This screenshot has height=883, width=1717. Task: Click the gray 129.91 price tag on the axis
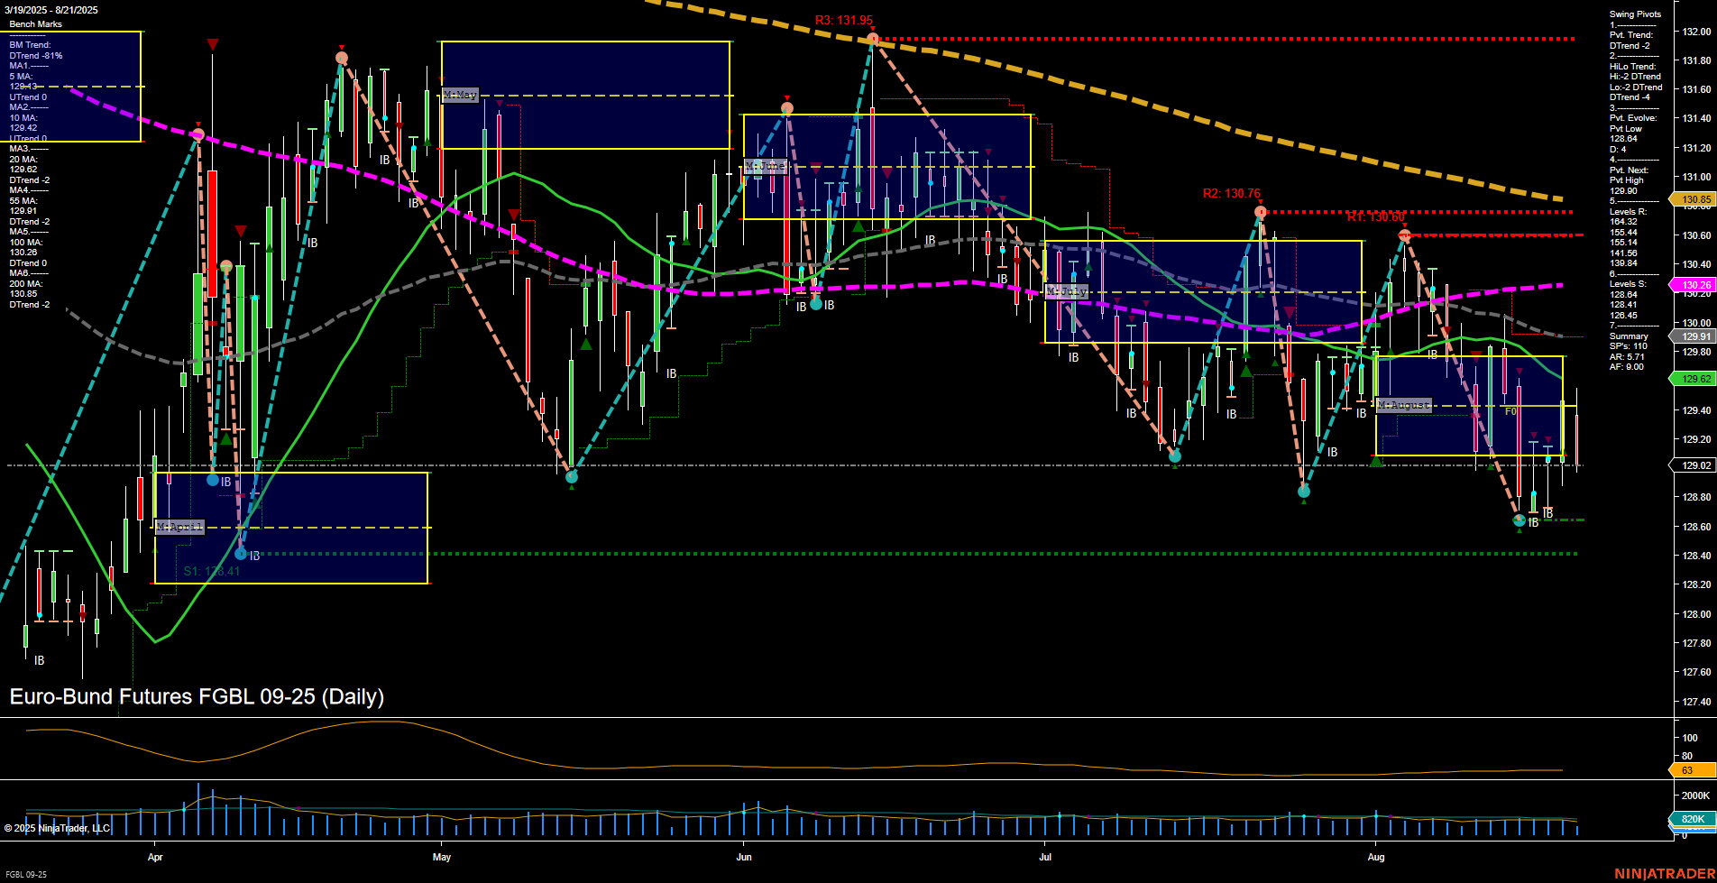coord(1694,336)
